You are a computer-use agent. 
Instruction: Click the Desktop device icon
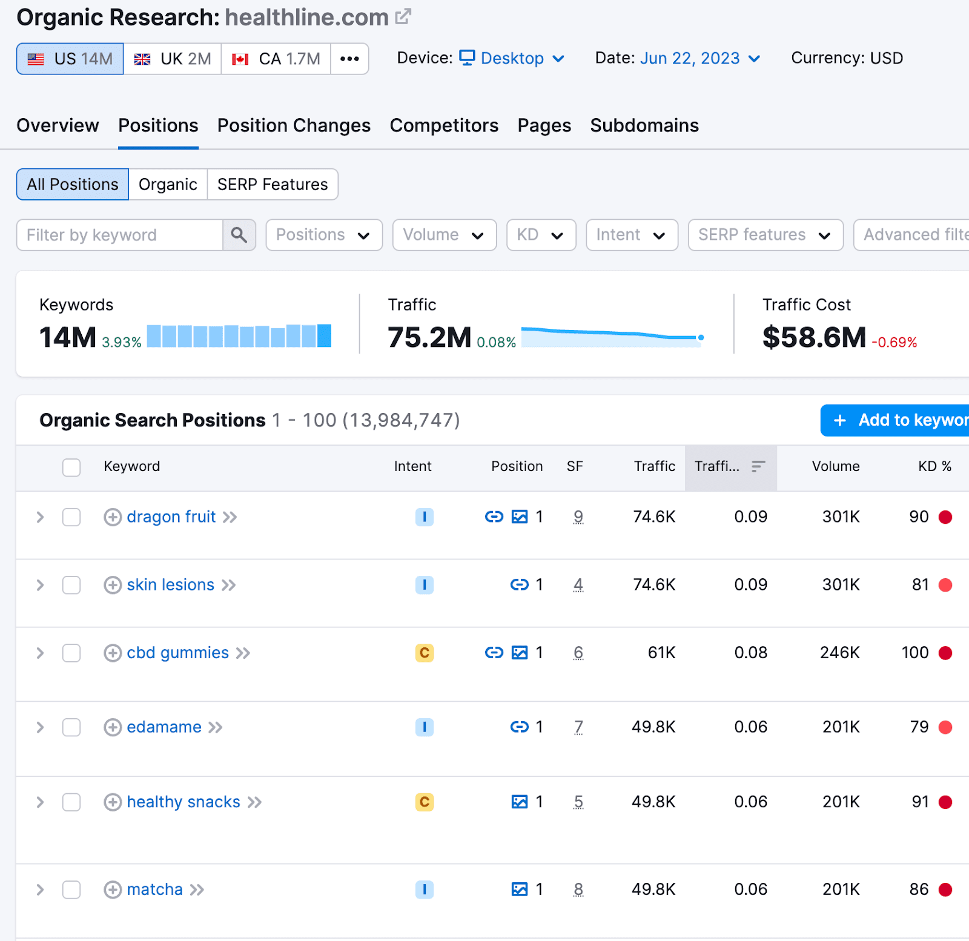click(x=466, y=58)
